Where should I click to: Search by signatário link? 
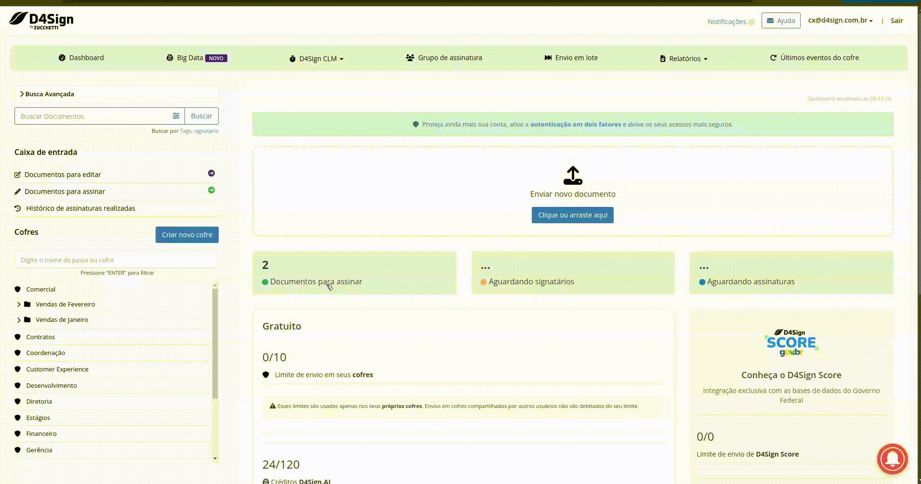[206, 131]
